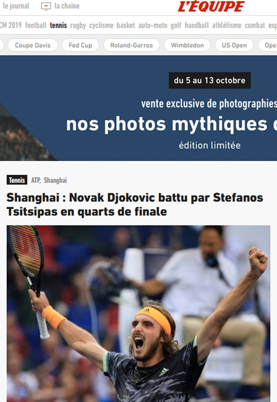Open the Tsitsipas celebration photo

(x=138, y=313)
